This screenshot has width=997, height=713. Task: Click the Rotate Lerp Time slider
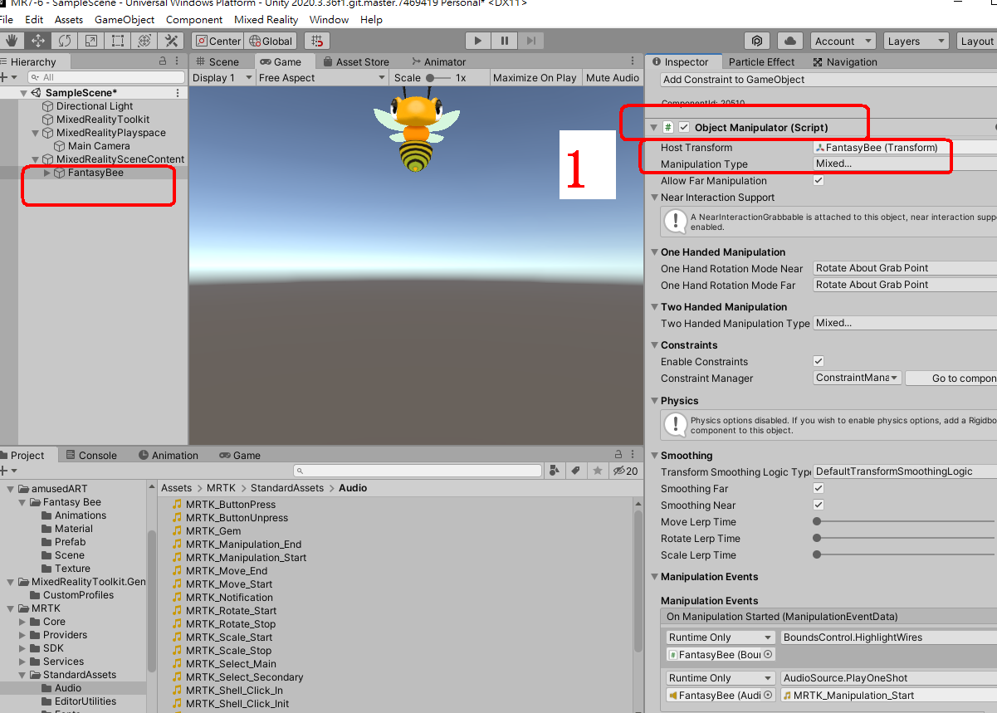(x=905, y=539)
